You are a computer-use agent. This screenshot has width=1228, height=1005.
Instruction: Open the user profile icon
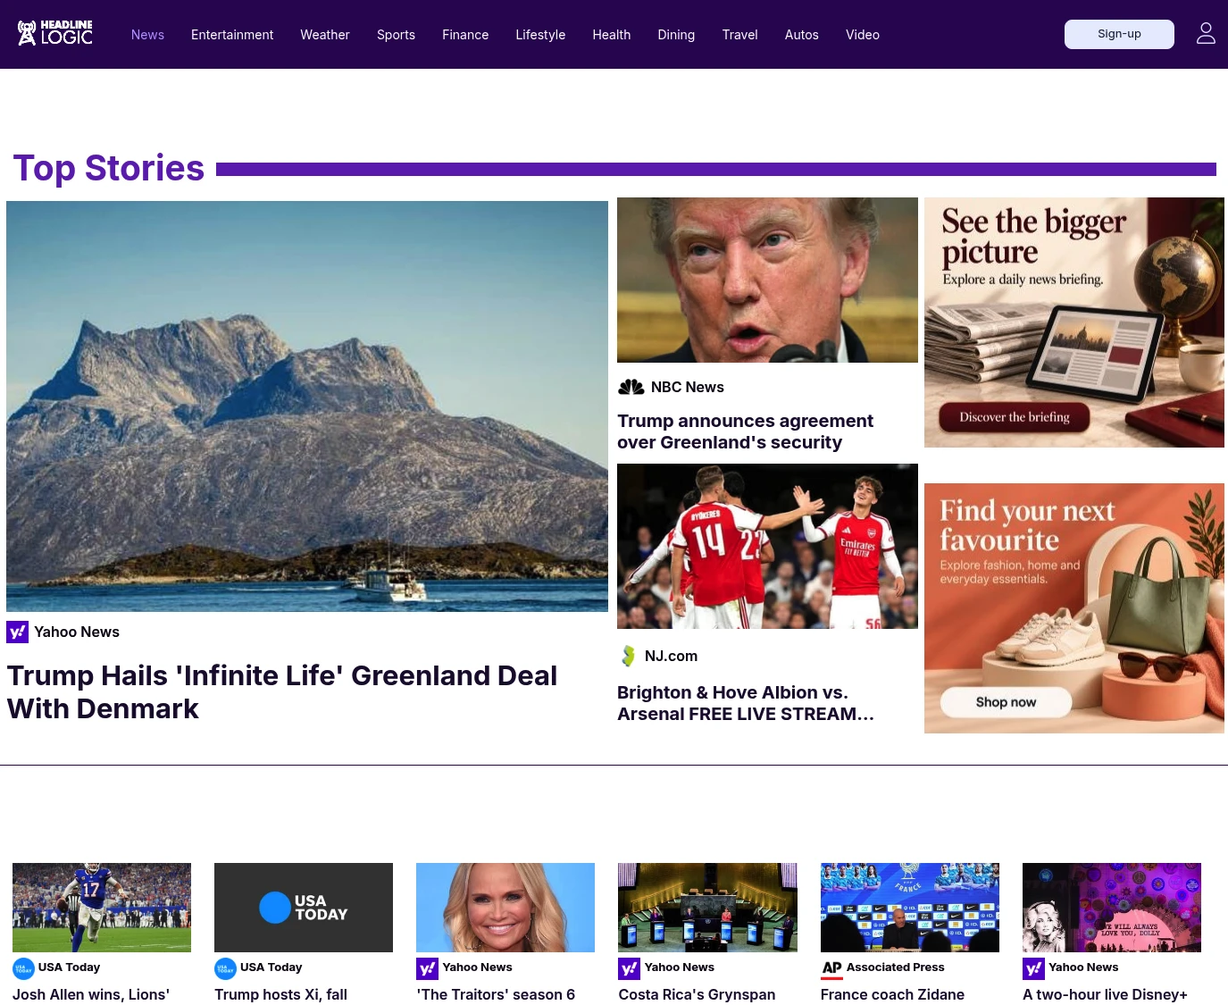(x=1206, y=34)
